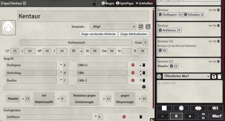The image size is (225, 121).
Task: Toggle the white square button in dice panel
Action: 164,108
